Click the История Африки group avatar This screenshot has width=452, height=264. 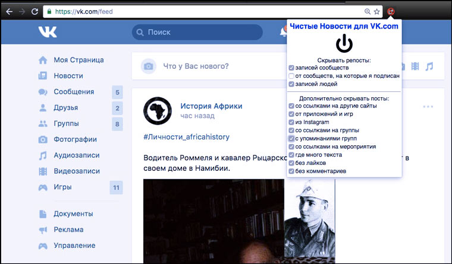[x=158, y=111]
